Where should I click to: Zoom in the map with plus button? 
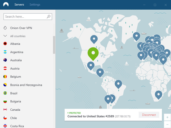pyautogui.click(x=168, y=117)
